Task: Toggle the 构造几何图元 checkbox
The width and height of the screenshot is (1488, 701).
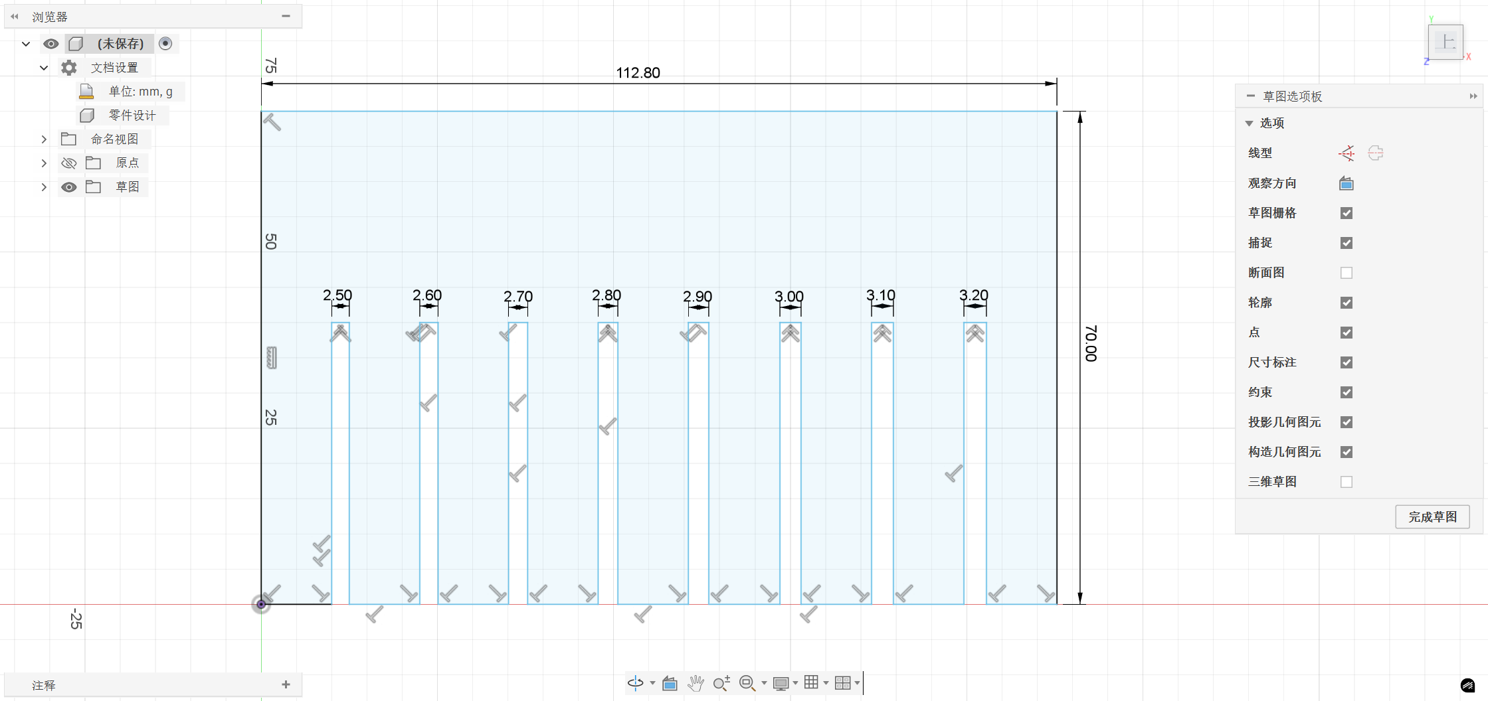Action: [1347, 452]
